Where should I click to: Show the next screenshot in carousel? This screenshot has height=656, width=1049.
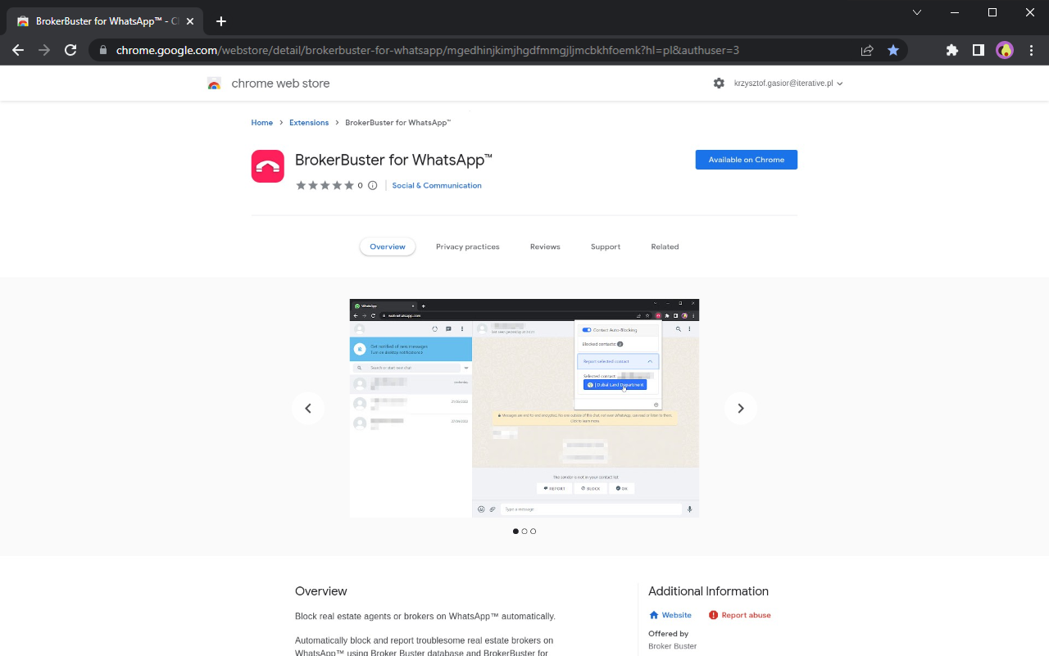click(x=741, y=408)
